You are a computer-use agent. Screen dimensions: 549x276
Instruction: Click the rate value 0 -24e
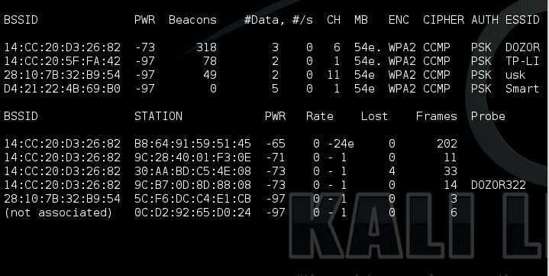click(x=334, y=144)
